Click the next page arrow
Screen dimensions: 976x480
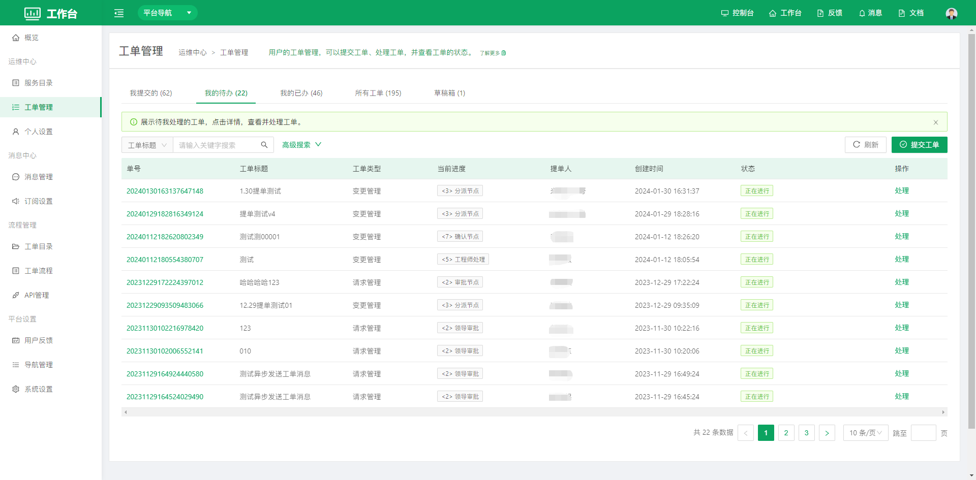827,433
